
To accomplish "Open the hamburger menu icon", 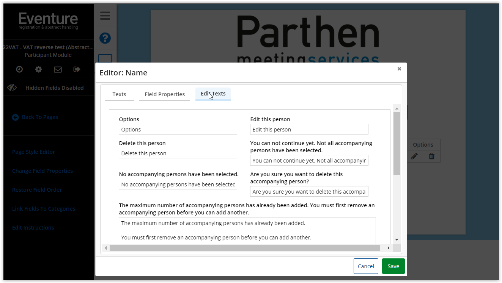I will (x=105, y=16).
